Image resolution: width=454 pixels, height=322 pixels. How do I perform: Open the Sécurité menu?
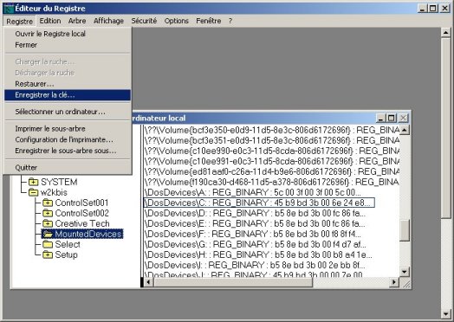144,21
